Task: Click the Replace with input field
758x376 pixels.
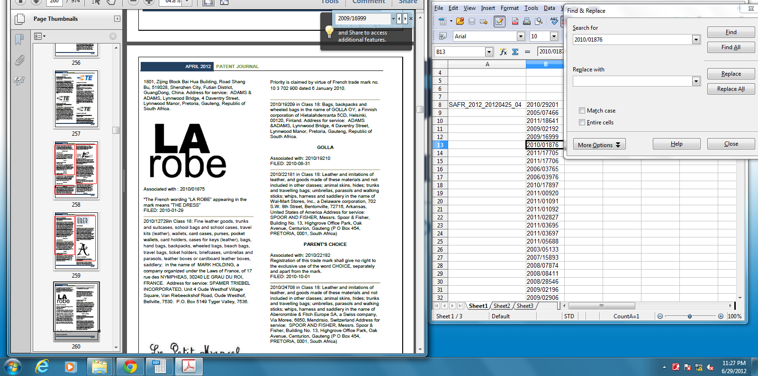Action: pyautogui.click(x=632, y=81)
